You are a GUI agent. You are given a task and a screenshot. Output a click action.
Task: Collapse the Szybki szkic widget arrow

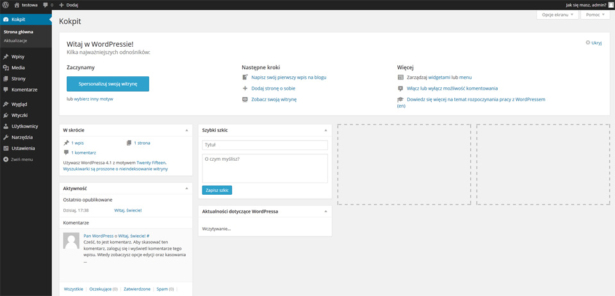[x=325, y=130]
